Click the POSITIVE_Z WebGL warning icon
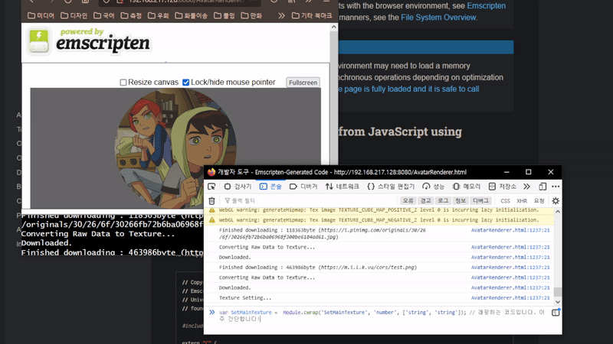613x344 pixels. pos(212,209)
